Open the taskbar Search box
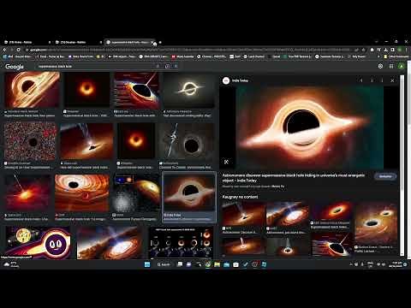The width and height of the screenshot is (411, 308). pyautogui.click(x=164, y=264)
